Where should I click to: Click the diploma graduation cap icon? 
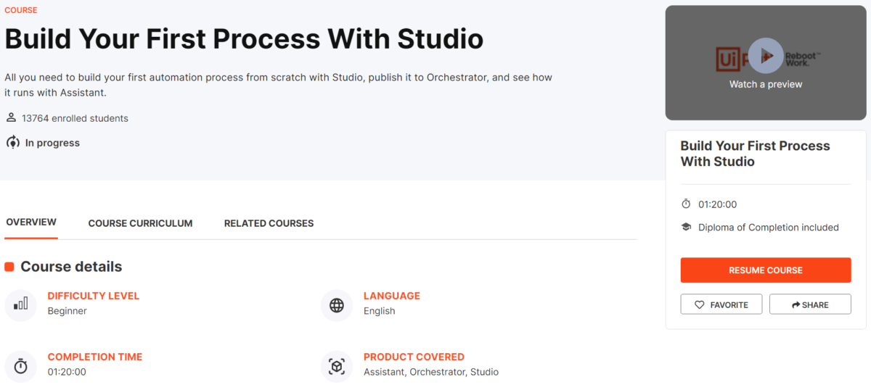pyautogui.click(x=686, y=227)
